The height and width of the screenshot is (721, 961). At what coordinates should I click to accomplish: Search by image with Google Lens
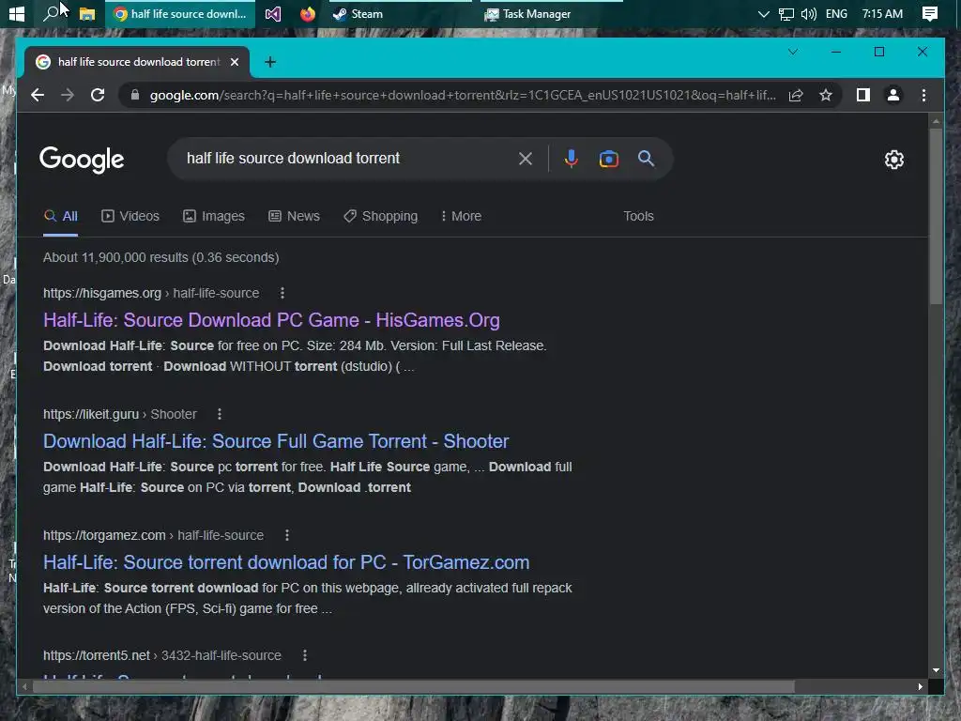[x=608, y=159]
